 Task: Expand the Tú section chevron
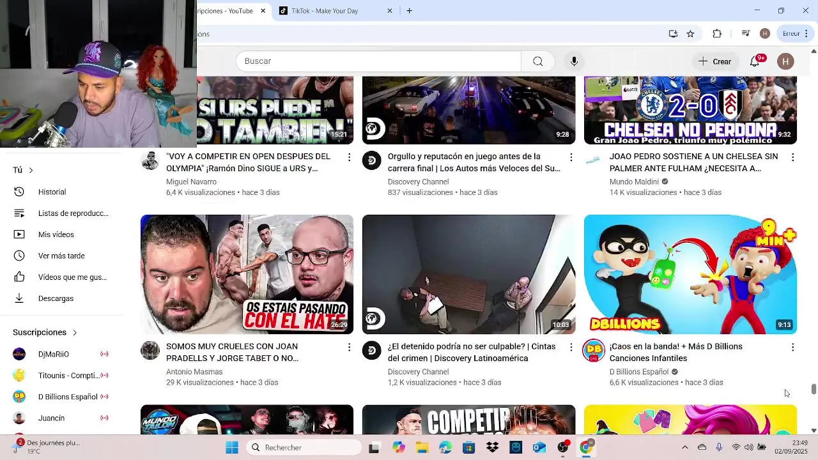[x=31, y=170]
